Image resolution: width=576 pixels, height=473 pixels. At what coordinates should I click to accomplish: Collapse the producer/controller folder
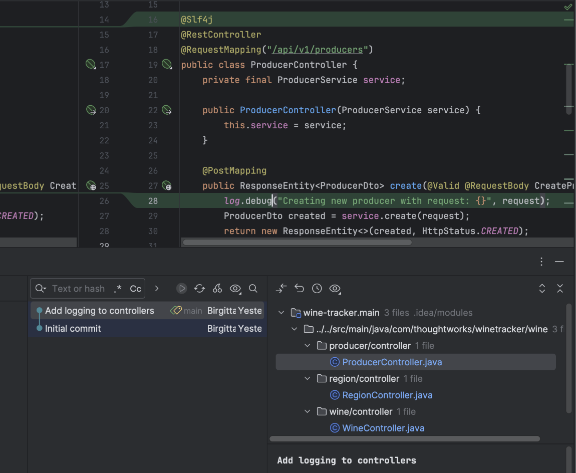pyautogui.click(x=307, y=345)
